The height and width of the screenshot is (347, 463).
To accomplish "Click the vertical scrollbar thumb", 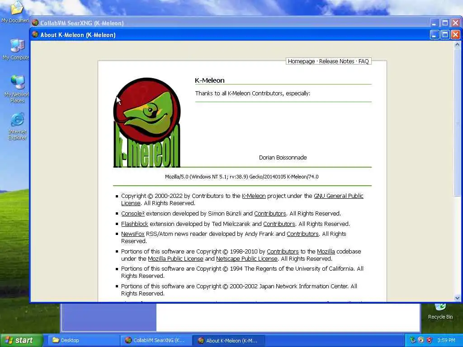I will [457, 122].
